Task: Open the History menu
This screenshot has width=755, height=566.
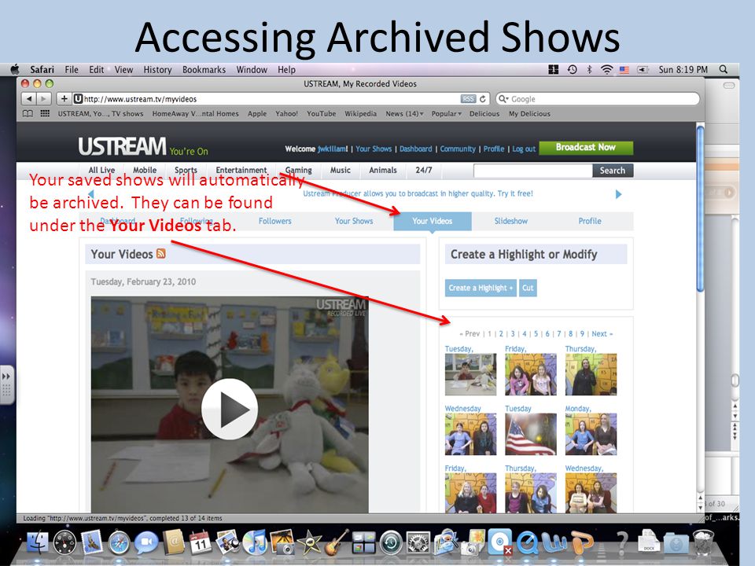Action: pos(157,69)
